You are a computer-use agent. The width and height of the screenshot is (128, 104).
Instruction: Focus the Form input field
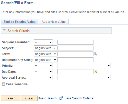[75, 54]
